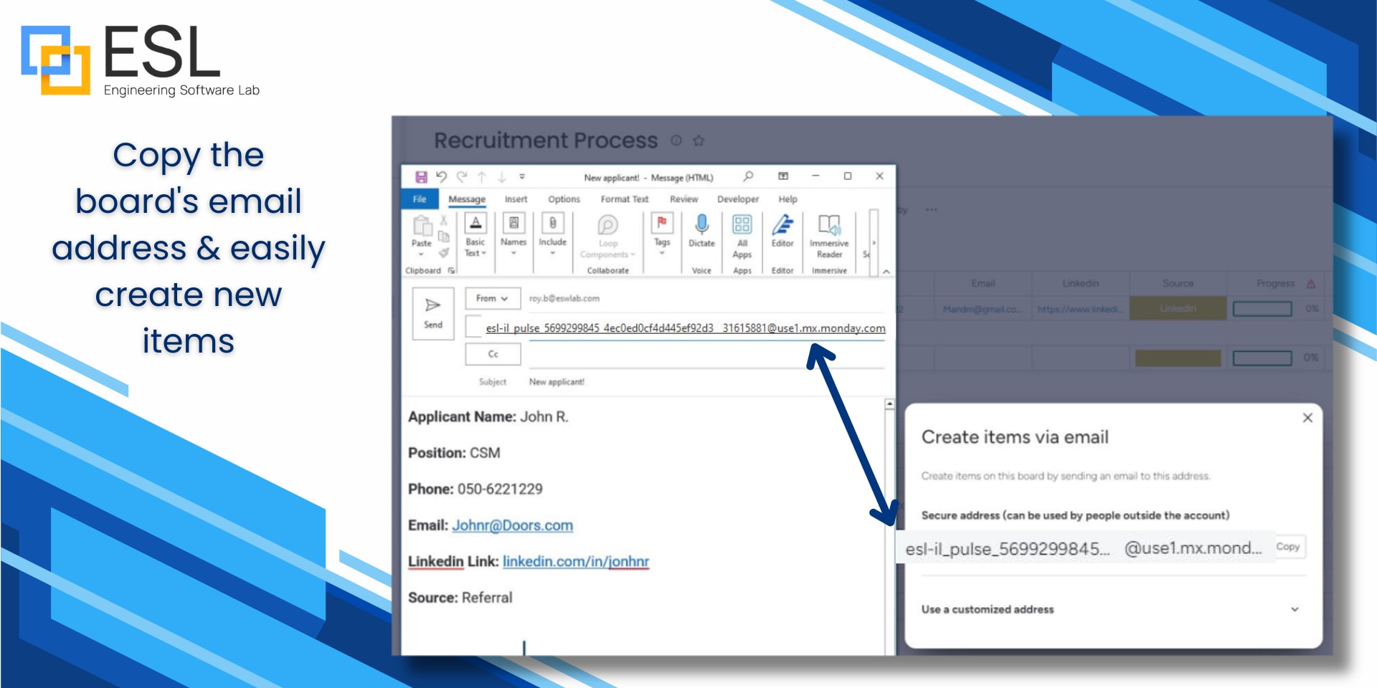The image size is (1377, 688).
Task: Click the Copy button for secure address
Action: coord(1287,547)
